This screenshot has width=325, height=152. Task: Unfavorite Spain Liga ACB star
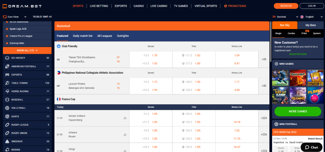(7, 29)
